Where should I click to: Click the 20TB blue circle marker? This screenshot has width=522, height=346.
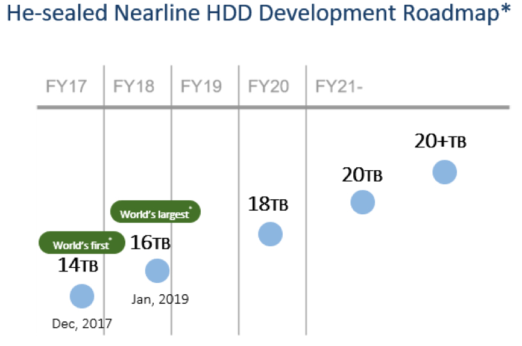pyautogui.click(x=362, y=202)
